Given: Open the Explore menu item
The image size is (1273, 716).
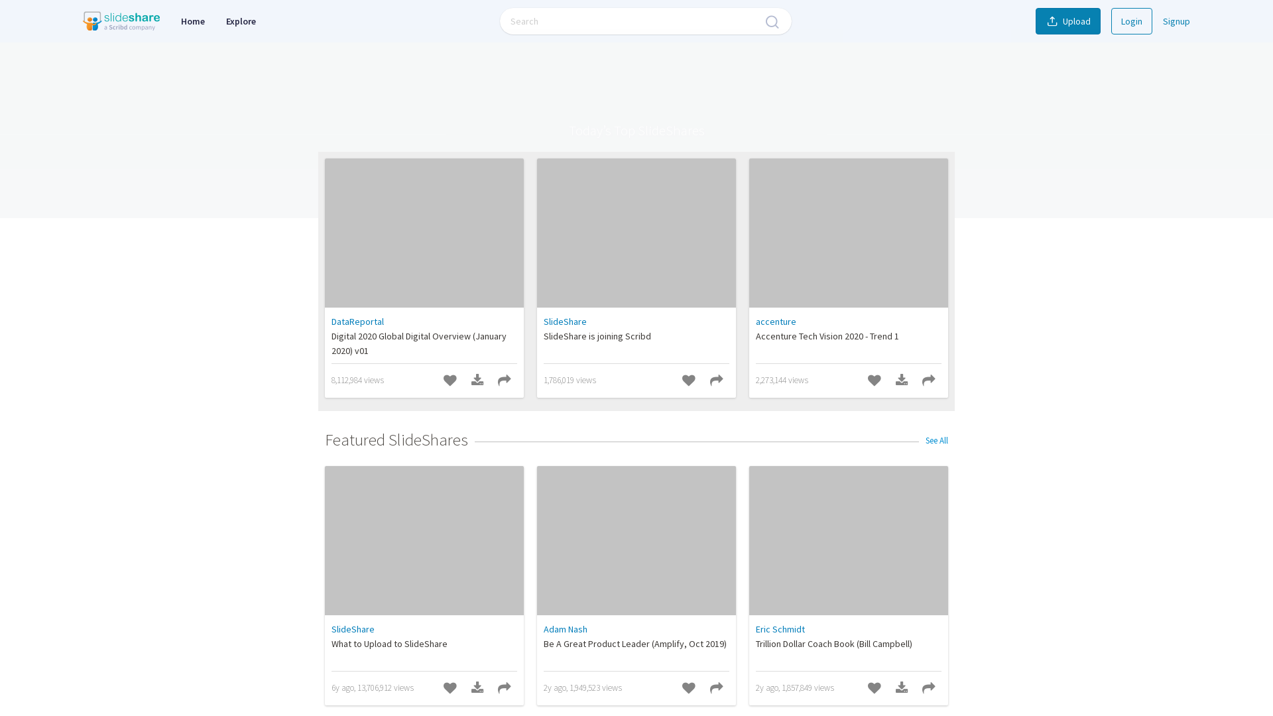Looking at the screenshot, I should pos(241,21).
